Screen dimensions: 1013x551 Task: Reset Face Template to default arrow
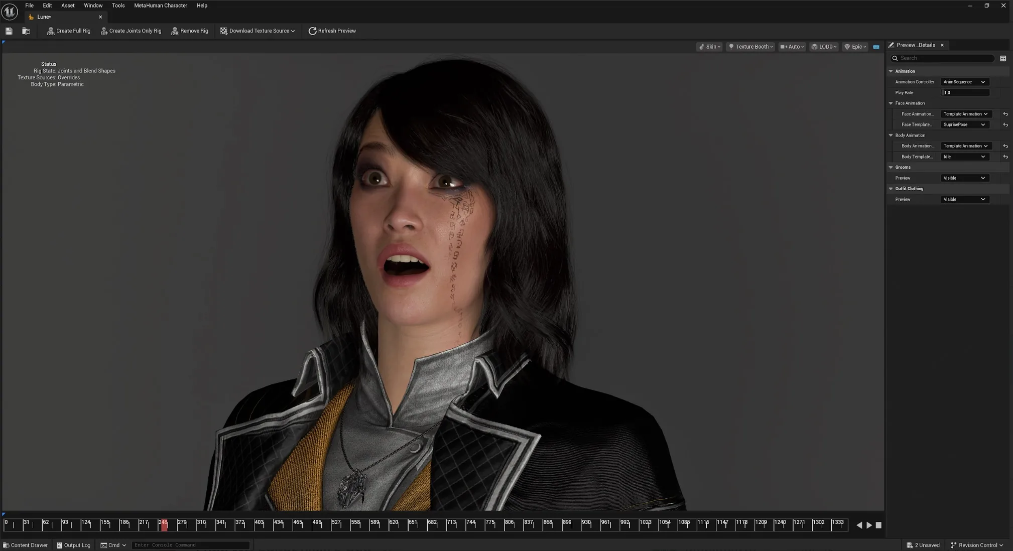point(1005,124)
